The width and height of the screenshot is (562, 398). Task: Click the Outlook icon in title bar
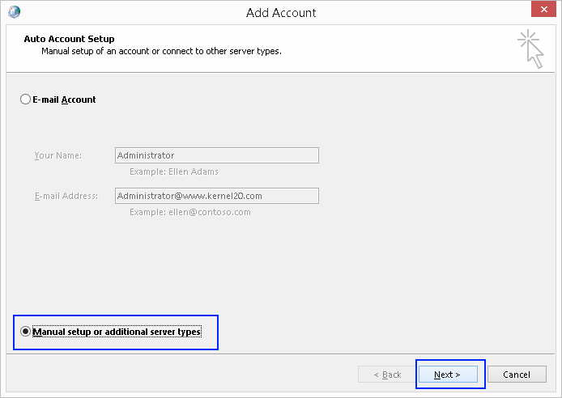[15, 12]
